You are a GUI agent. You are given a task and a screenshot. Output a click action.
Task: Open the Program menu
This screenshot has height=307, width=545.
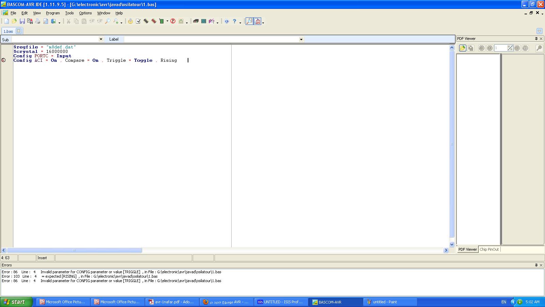(53, 13)
